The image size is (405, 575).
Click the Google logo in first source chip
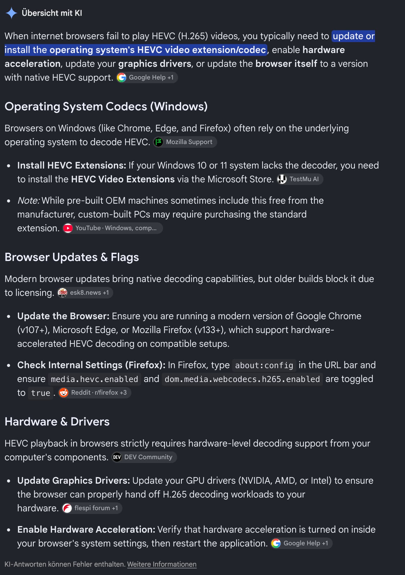pyautogui.click(x=122, y=77)
